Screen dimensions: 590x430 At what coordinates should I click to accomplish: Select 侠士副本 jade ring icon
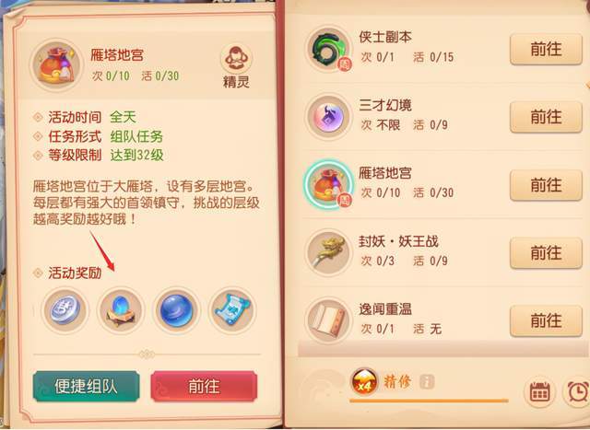(x=328, y=49)
